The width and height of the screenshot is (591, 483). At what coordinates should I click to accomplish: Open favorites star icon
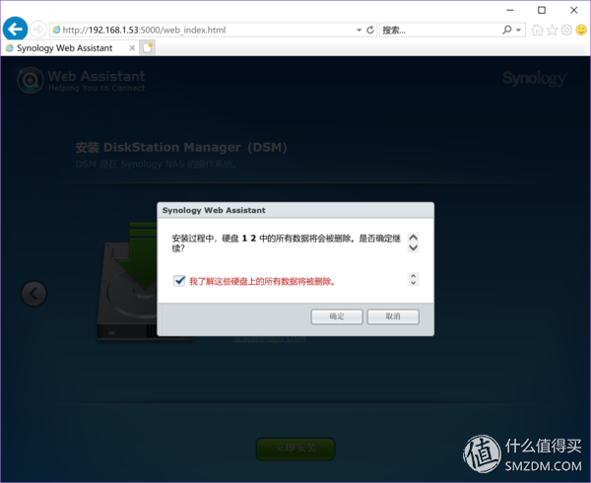coord(552,30)
